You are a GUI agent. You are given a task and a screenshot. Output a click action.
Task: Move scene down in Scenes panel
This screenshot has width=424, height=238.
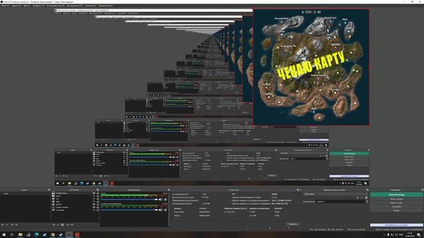pos(16,225)
